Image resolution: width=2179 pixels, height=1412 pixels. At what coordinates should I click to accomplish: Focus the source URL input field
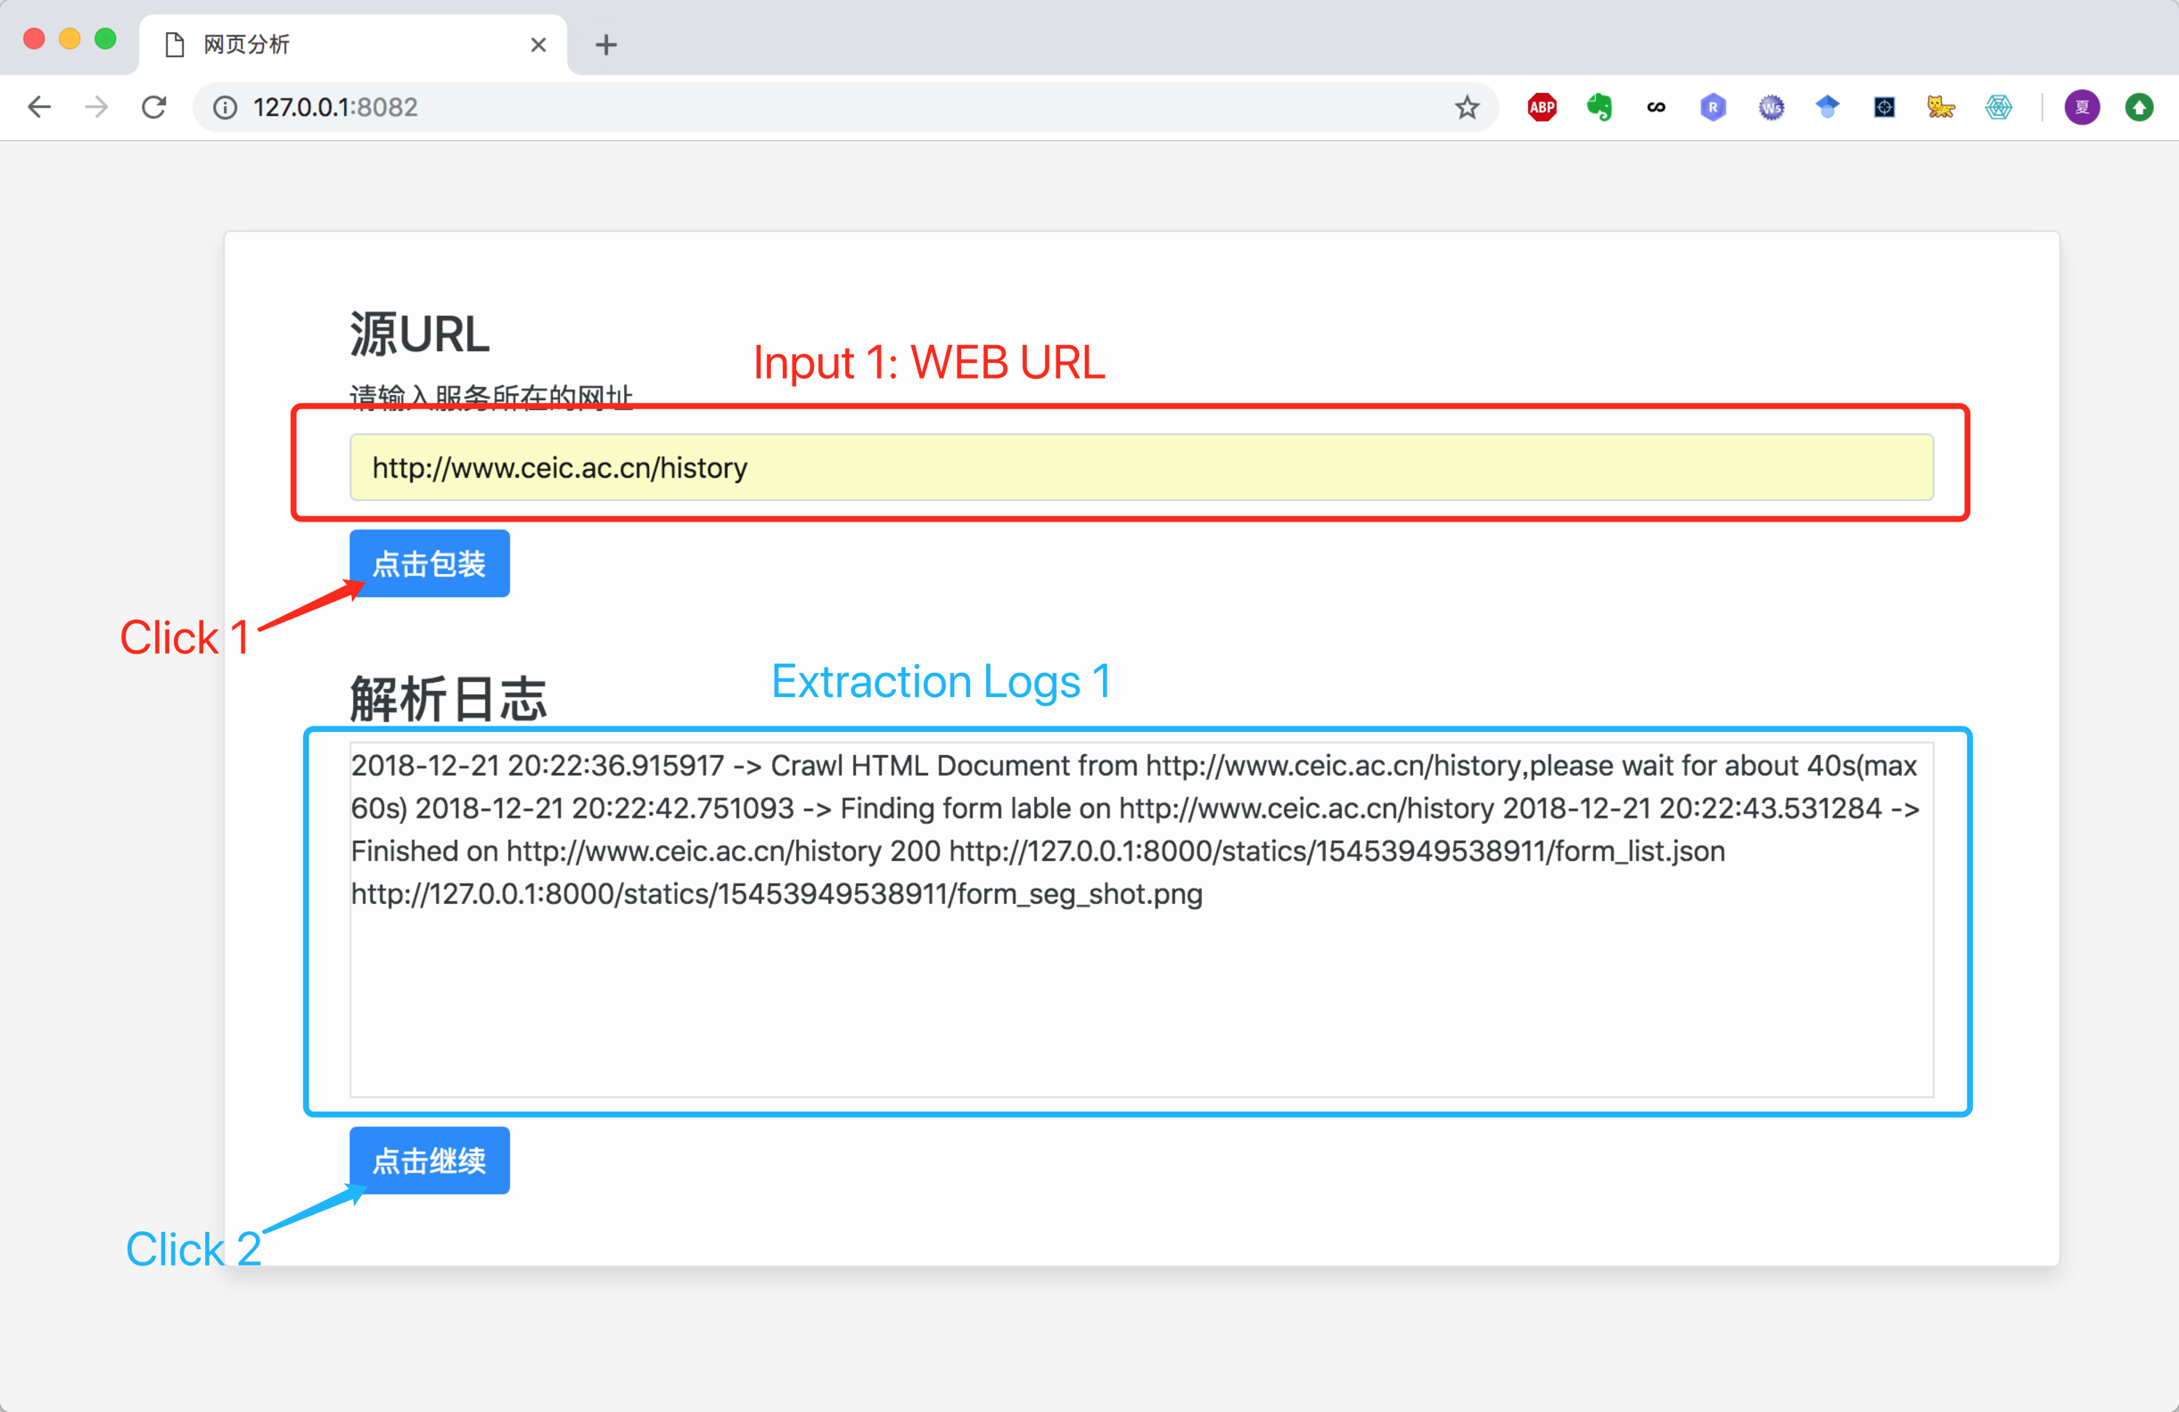(x=1141, y=468)
